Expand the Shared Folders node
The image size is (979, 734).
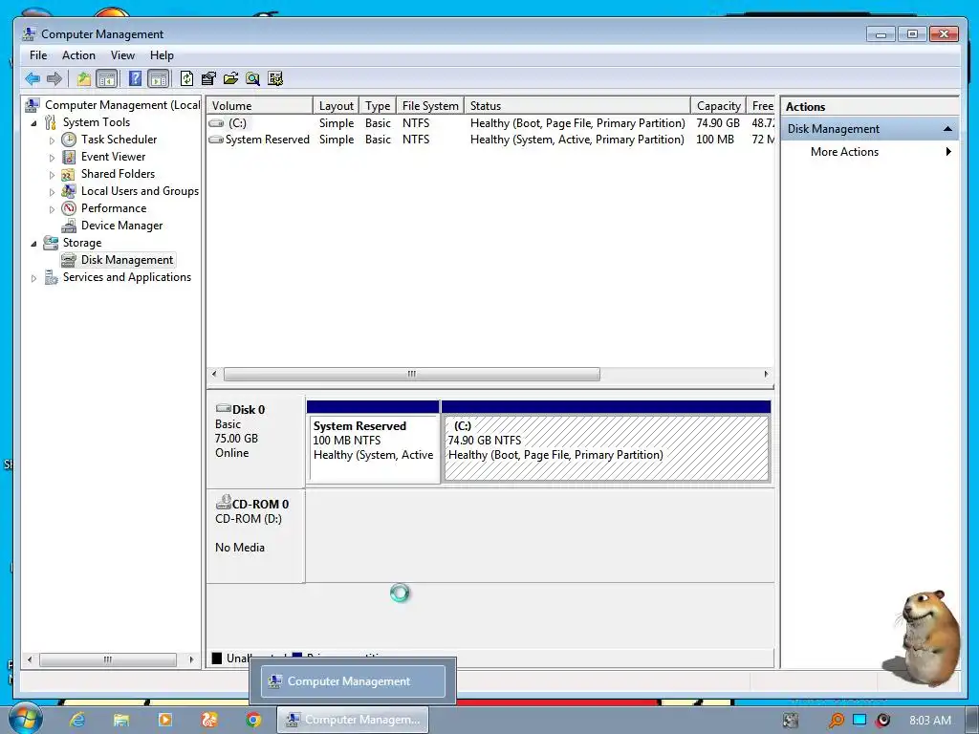point(52,175)
